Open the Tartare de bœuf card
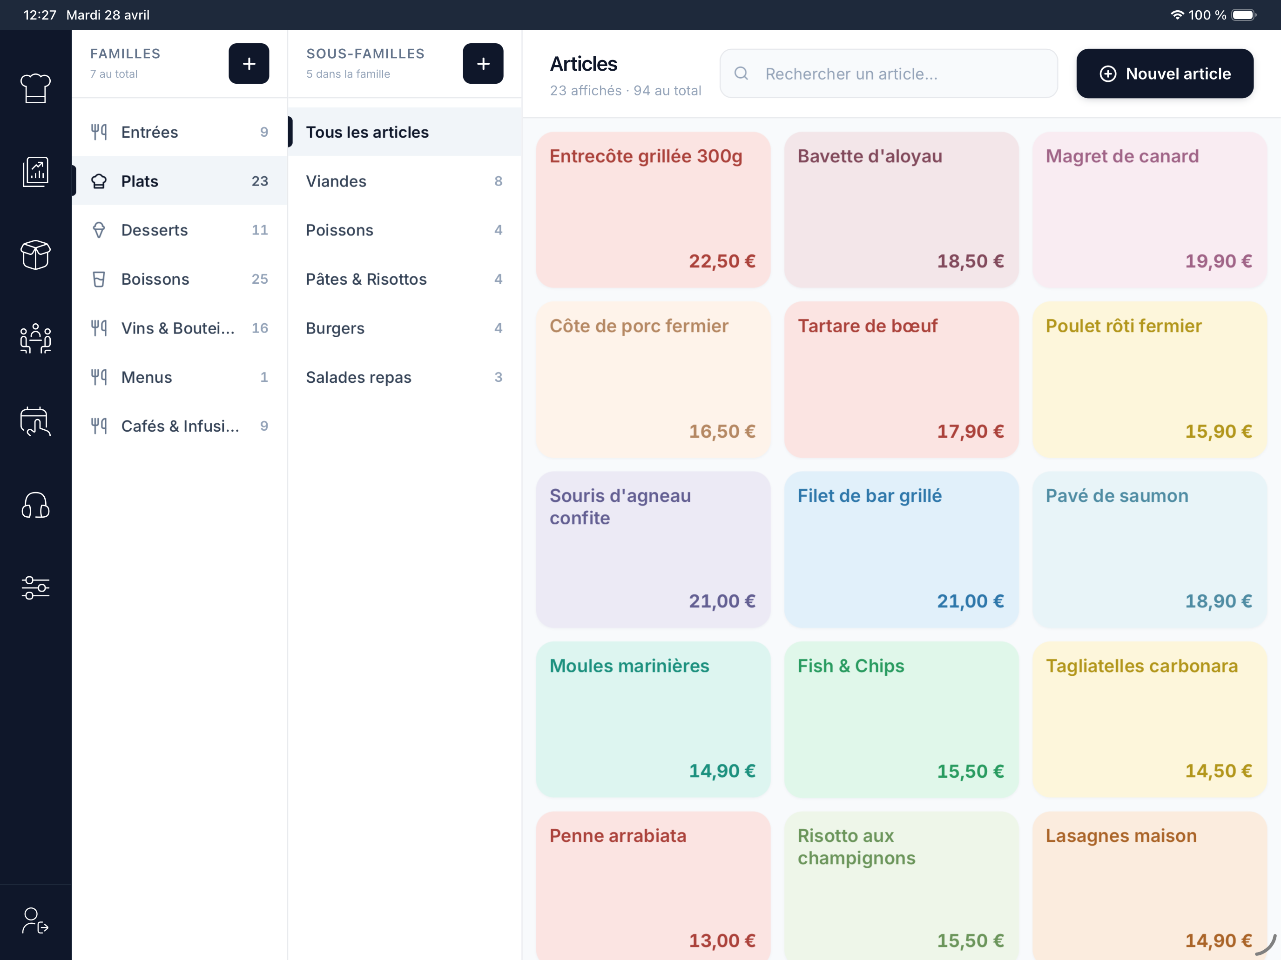Viewport: 1281px width, 960px height. pyautogui.click(x=901, y=380)
